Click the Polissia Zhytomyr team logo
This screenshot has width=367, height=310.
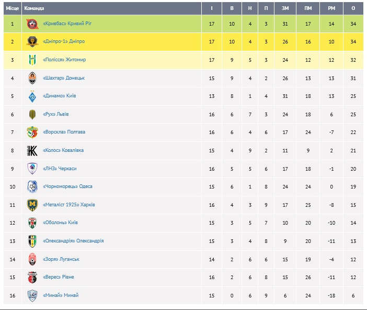32,60
